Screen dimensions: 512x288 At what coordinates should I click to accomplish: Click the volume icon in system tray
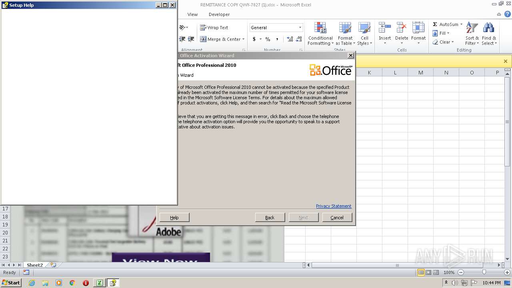click(455, 283)
